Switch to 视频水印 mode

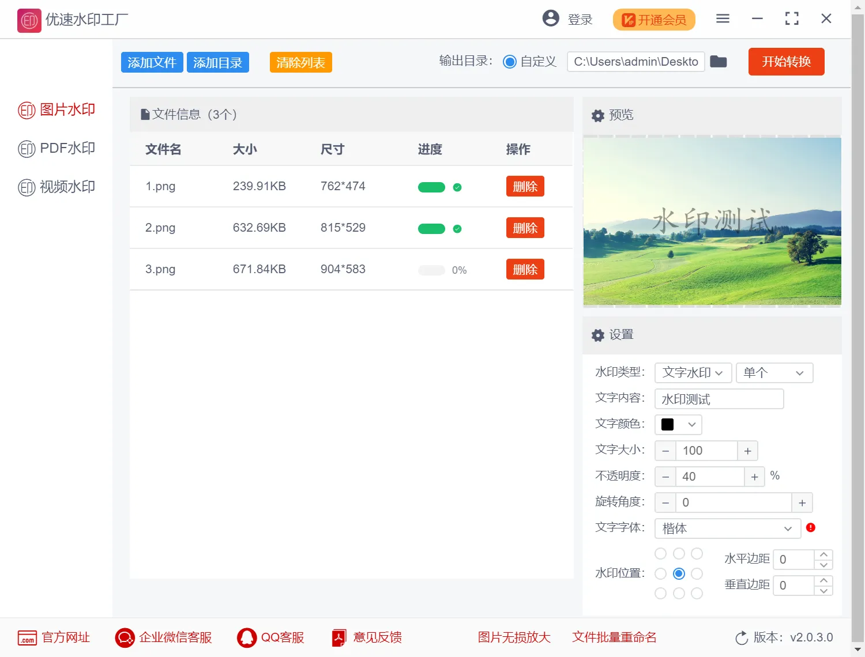click(27, 187)
